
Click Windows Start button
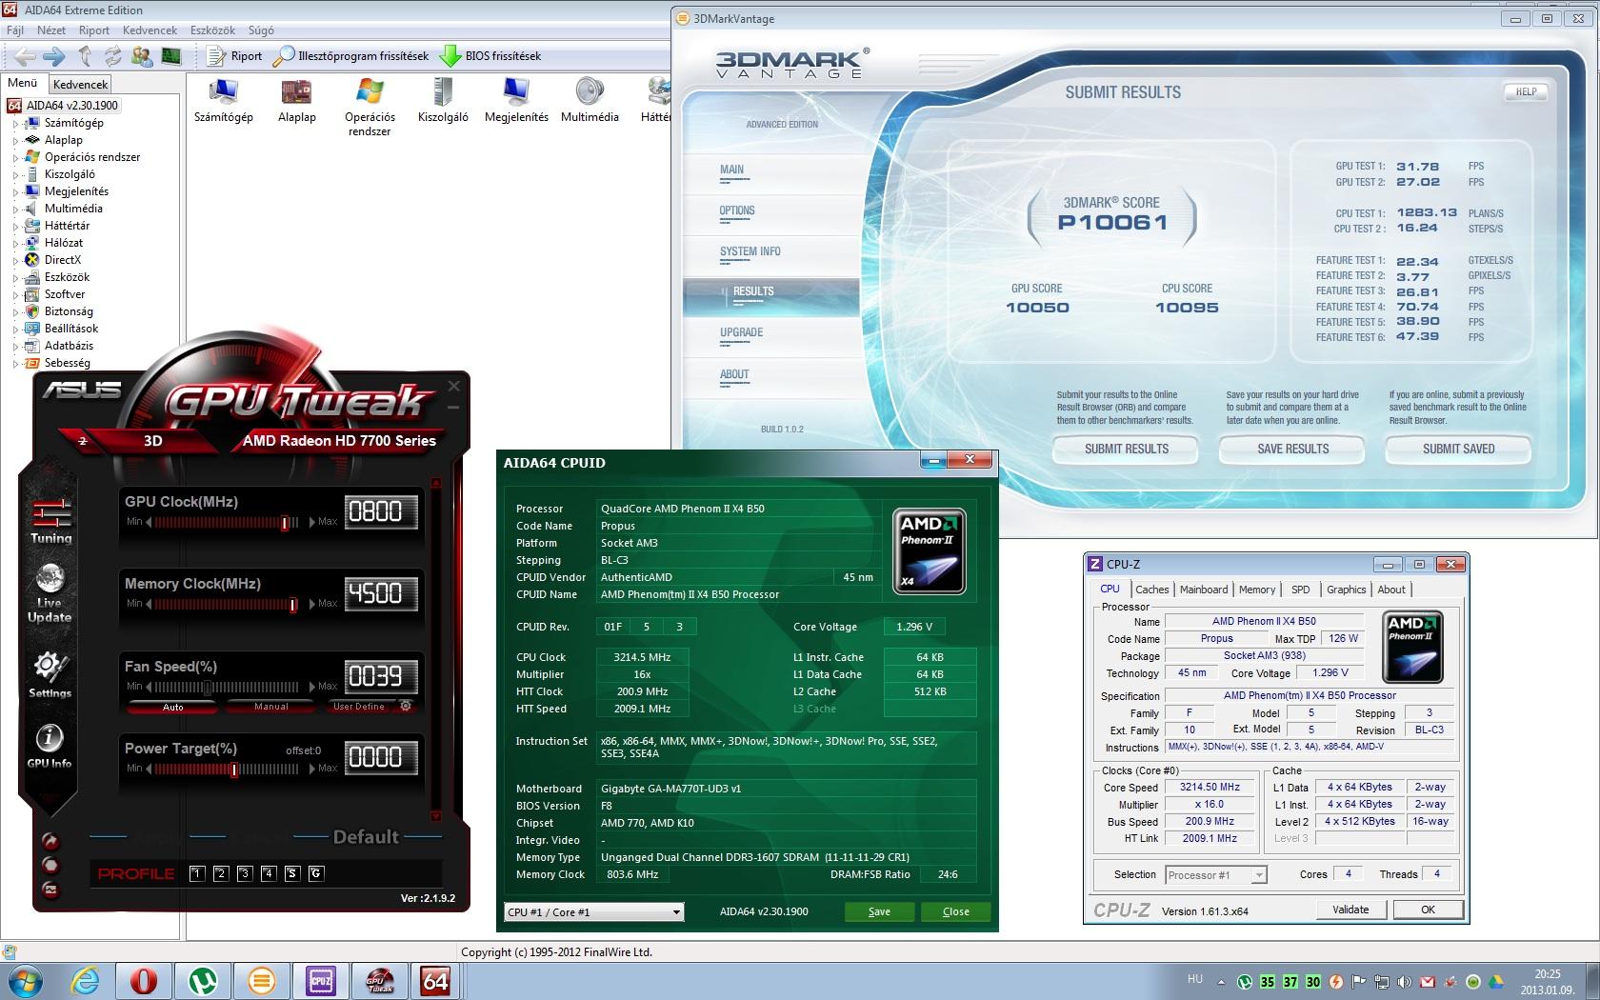[26, 980]
